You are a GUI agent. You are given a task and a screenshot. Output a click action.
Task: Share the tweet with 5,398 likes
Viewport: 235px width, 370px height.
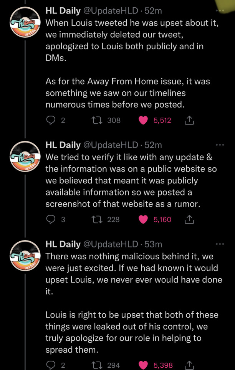pyautogui.click(x=189, y=365)
